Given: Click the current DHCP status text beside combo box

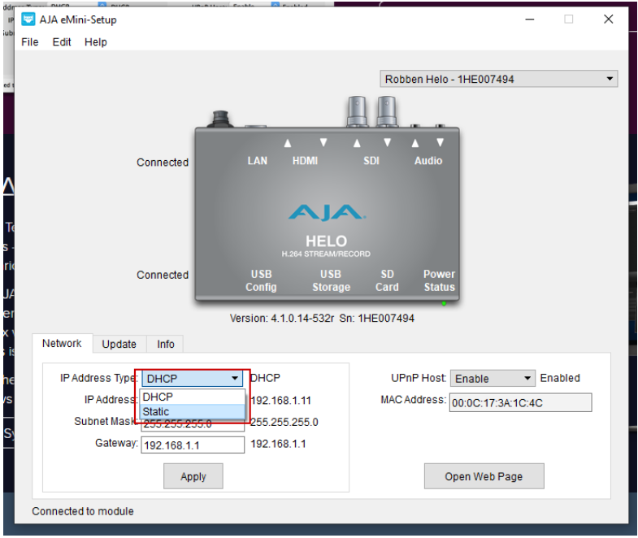Looking at the screenshot, I should pos(265,378).
